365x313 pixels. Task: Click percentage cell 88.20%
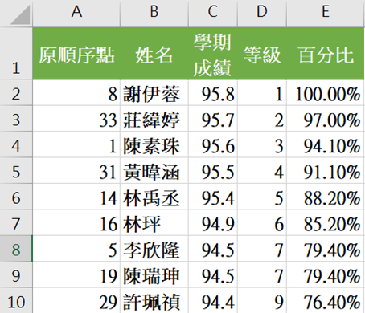pyautogui.click(x=326, y=197)
